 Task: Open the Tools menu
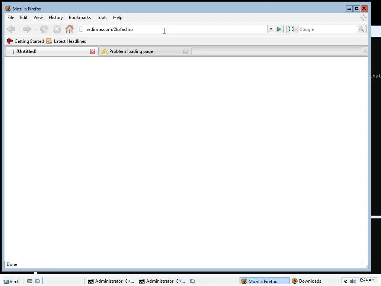click(x=102, y=18)
